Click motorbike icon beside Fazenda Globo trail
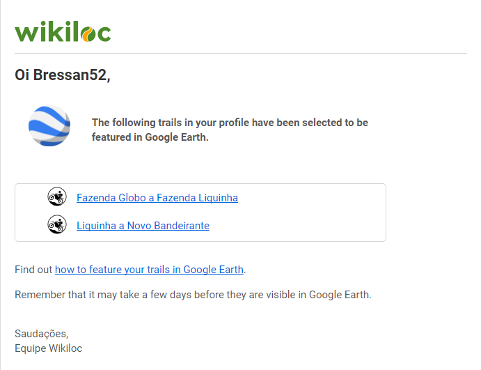481x370 pixels. click(x=57, y=196)
